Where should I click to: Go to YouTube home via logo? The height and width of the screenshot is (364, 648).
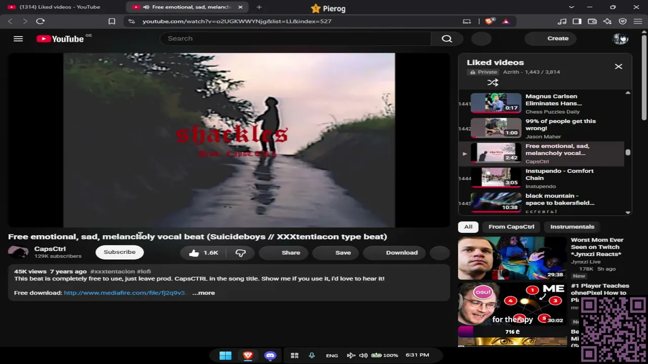click(x=60, y=39)
